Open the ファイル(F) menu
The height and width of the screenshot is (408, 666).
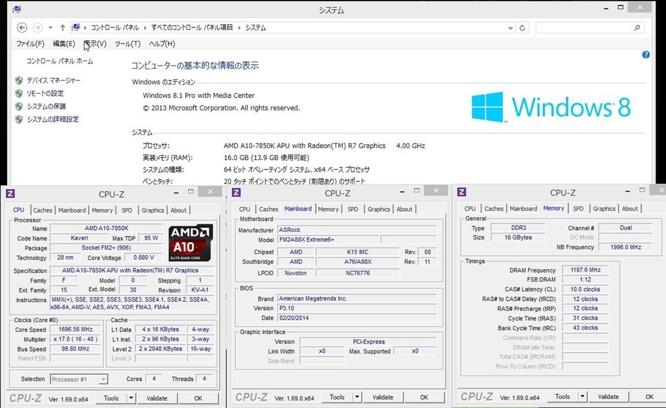click(30, 44)
